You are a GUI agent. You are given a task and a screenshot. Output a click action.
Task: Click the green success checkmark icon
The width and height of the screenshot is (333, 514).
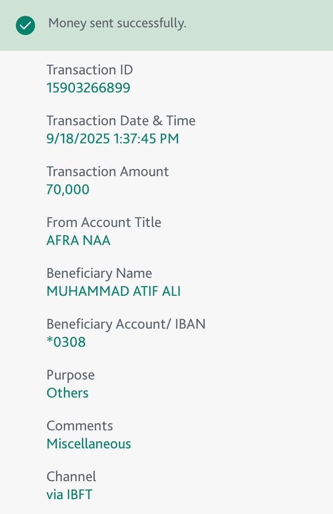tap(25, 25)
